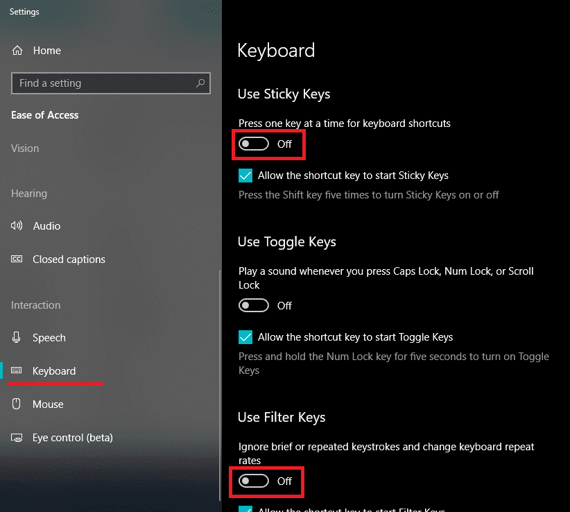Uncheck 'Allow the shortcut key to start Toggle Keys'
Image resolution: width=570 pixels, height=512 pixels.
[x=245, y=336]
